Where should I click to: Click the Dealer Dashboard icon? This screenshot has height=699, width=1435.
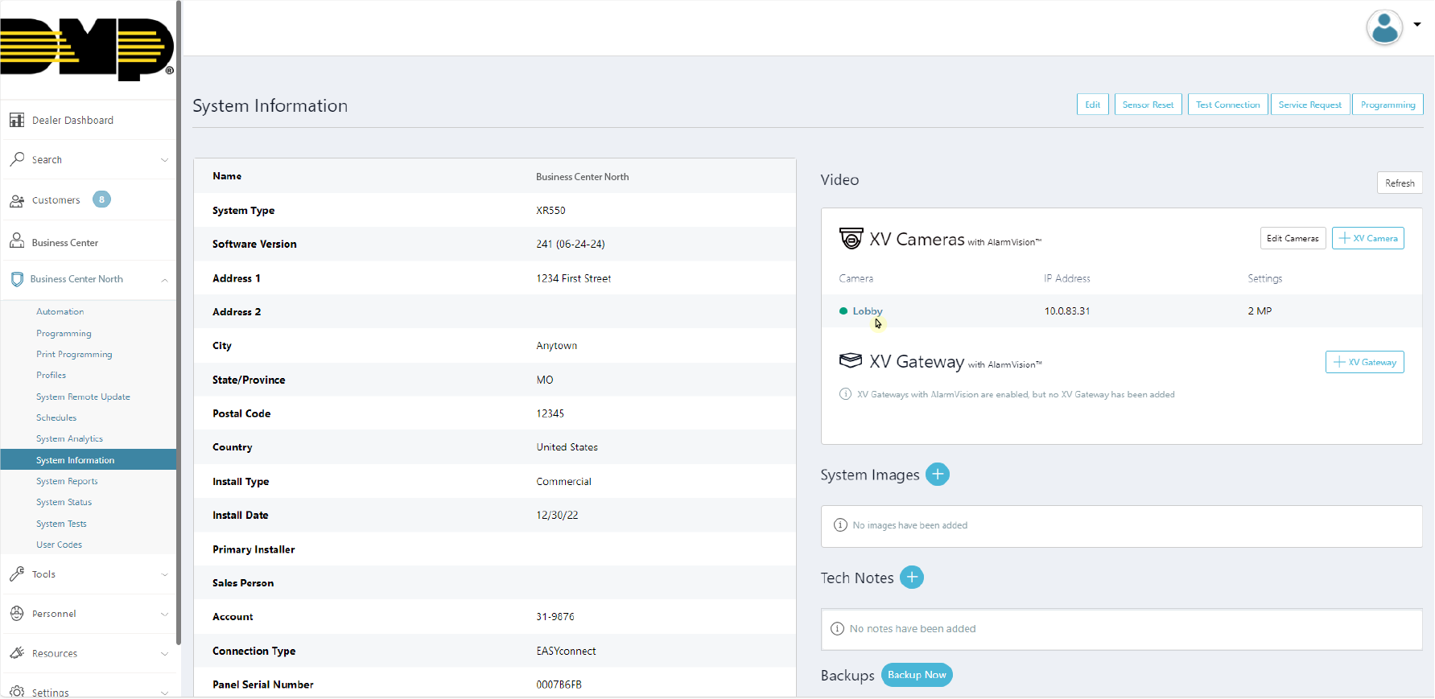coord(17,120)
